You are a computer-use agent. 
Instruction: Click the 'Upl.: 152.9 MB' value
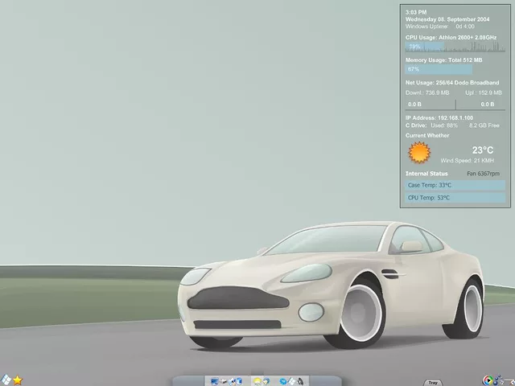point(483,93)
